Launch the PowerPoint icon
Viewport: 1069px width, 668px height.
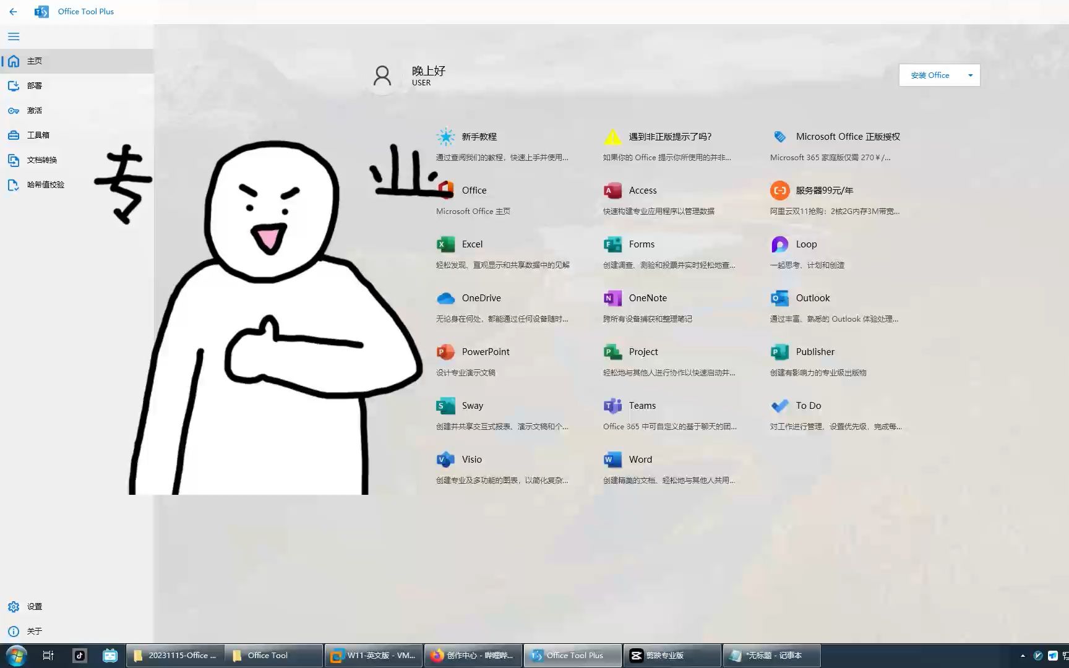point(445,352)
